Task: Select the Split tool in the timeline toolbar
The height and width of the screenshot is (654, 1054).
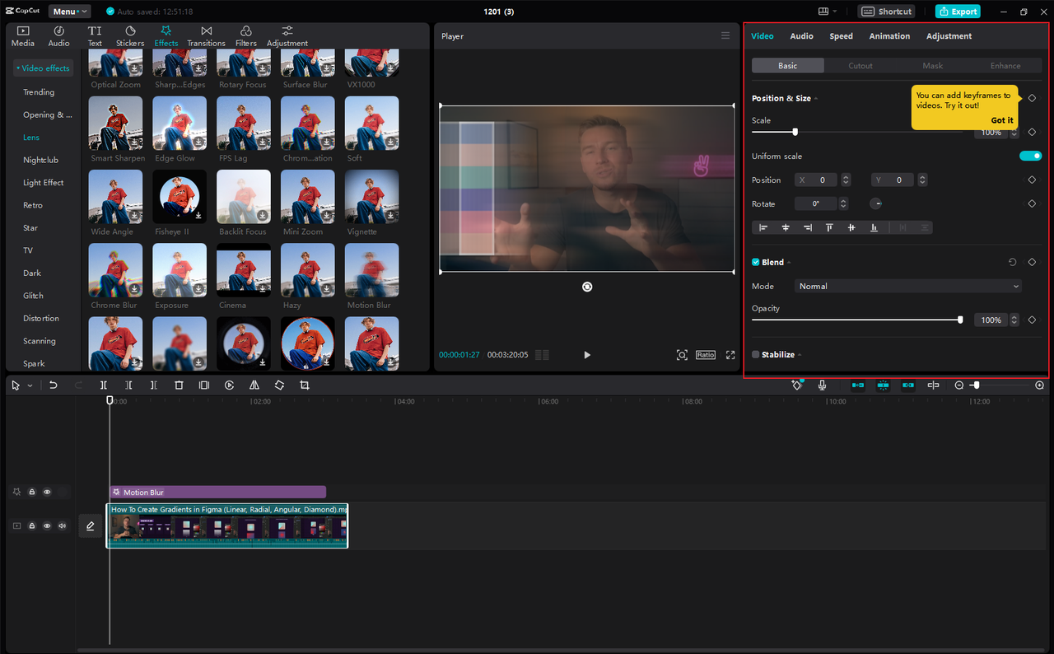Action: click(103, 385)
